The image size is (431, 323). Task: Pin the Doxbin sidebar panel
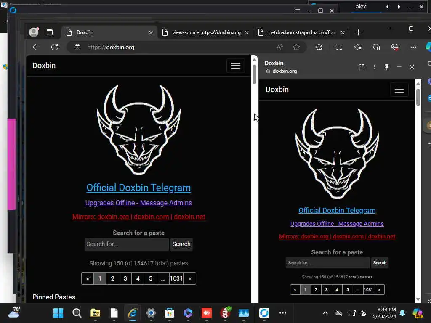(x=387, y=67)
